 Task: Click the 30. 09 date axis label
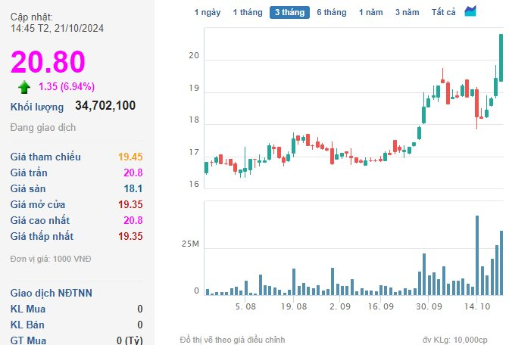pyautogui.click(x=429, y=306)
